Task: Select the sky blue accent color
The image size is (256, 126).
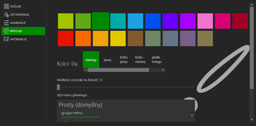Action: click(135, 21)
